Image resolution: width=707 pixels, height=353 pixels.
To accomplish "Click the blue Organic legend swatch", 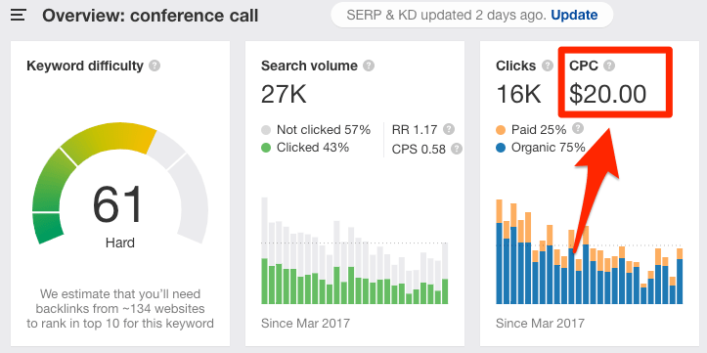I will [x=501, y=148].
